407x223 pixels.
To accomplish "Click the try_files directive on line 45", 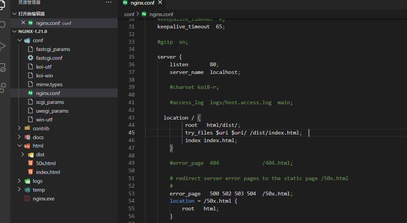I will click(x=199, y=133).
